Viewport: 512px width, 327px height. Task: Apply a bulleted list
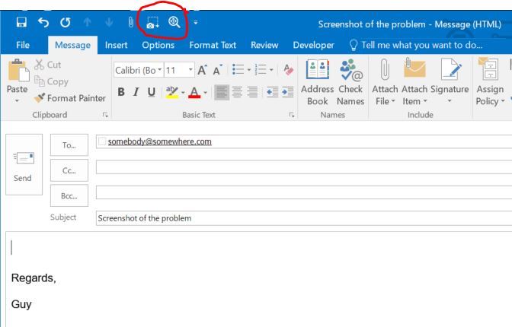coord(238,69)
